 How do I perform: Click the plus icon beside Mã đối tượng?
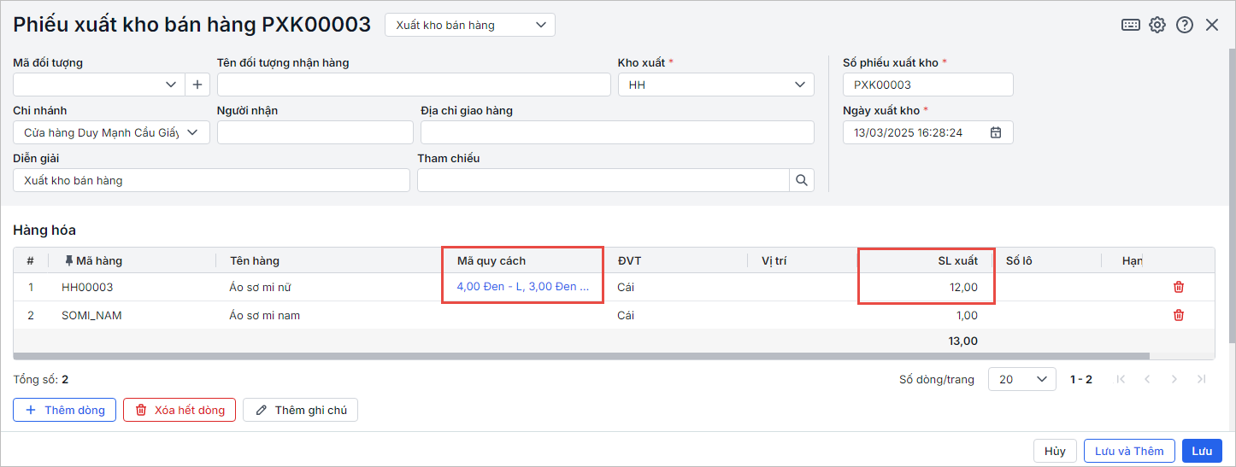click(x=197, y=85)
